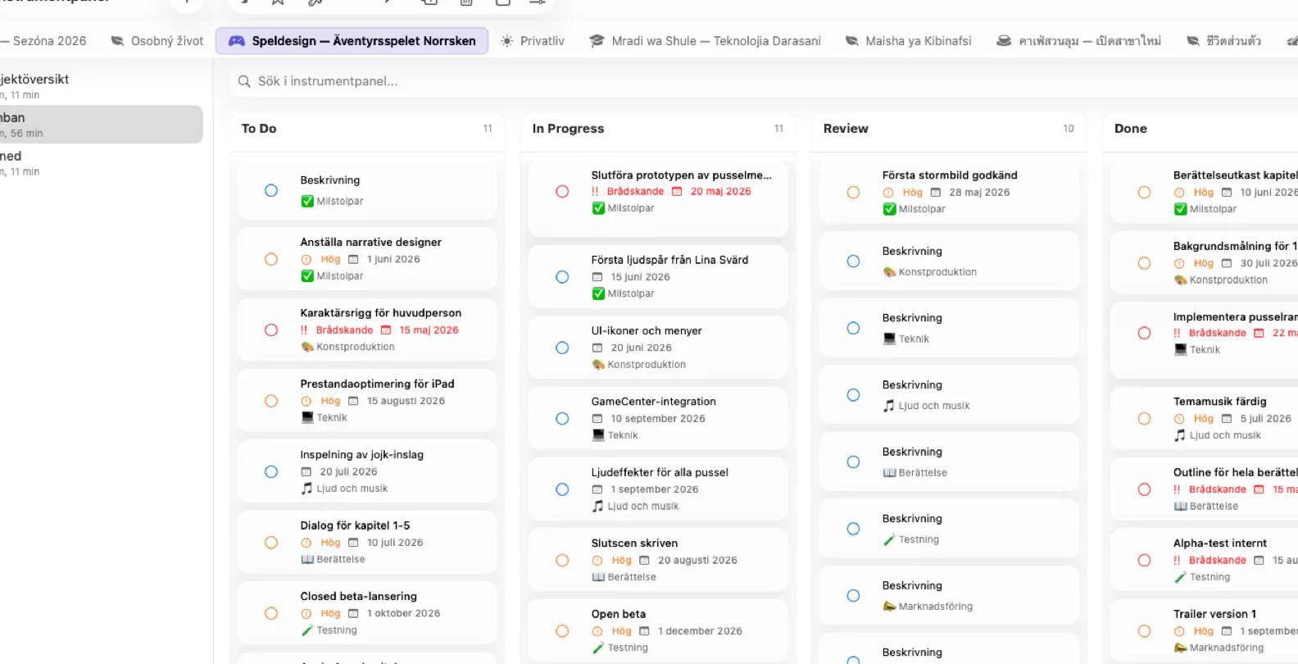Open the Mradi wa Shule — Teknolojia Darasani tab
Screen dimensions: 1298x664
(x=705, y=41)
